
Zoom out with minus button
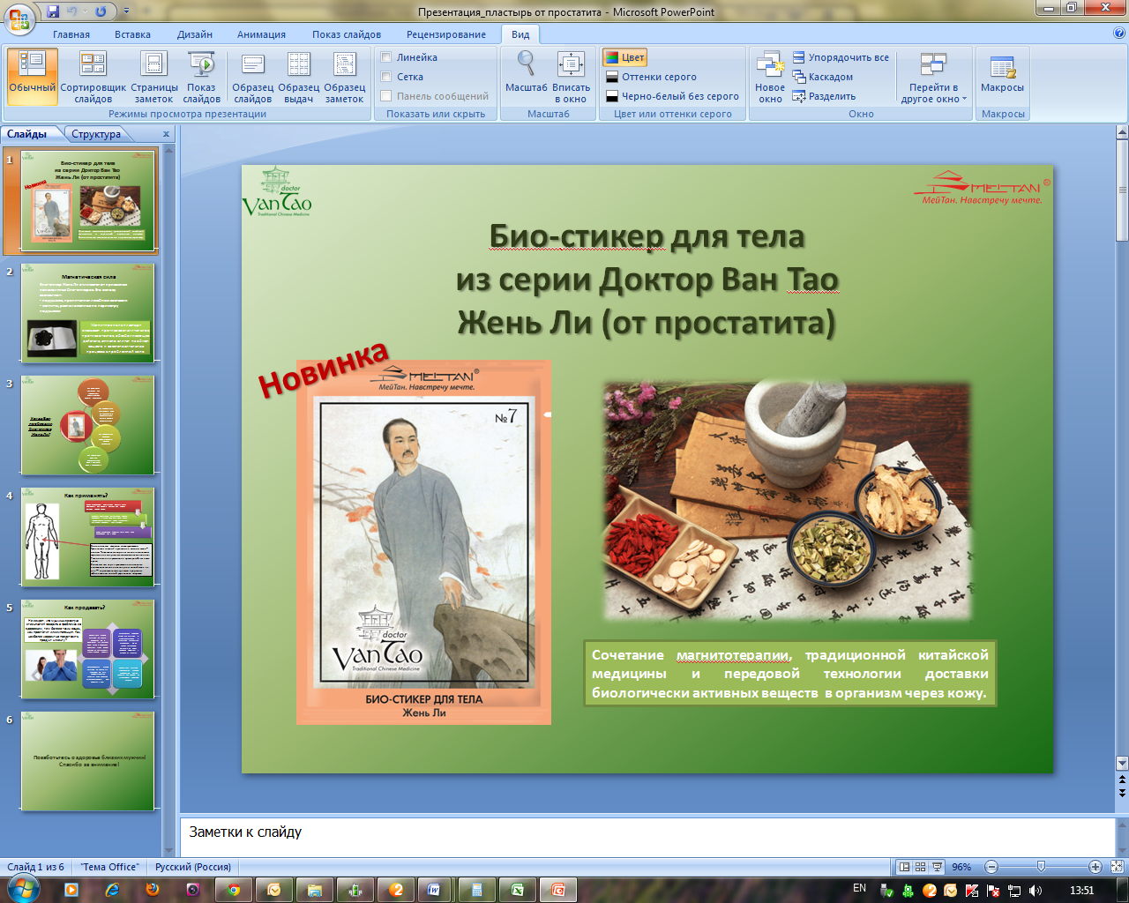[x=991, y=867]
